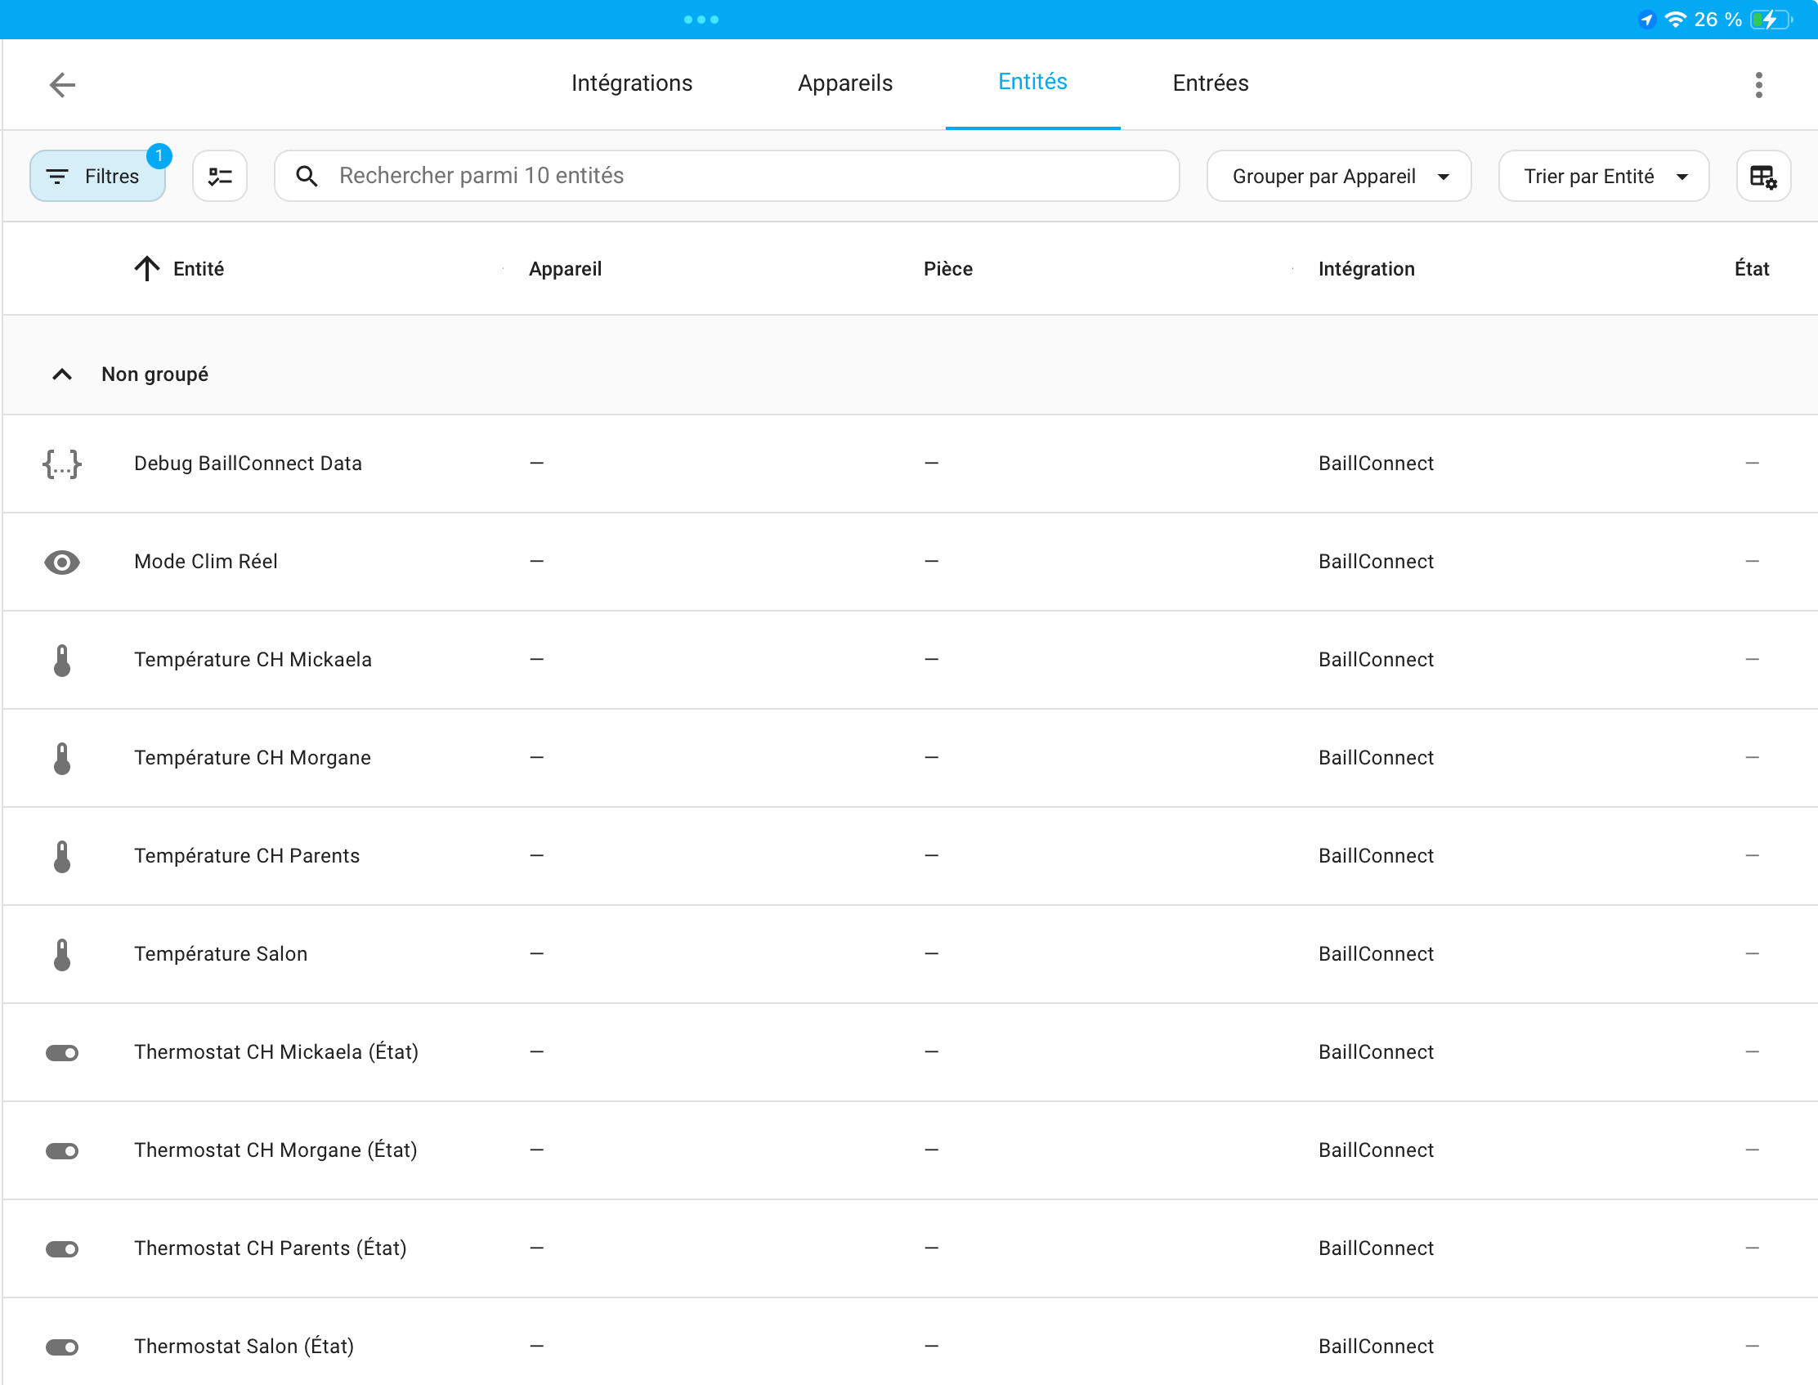Click thermometer icon for Température Salon
Screen dimensions: 1818x1385
pyautogui.click(x=62, y=954)
